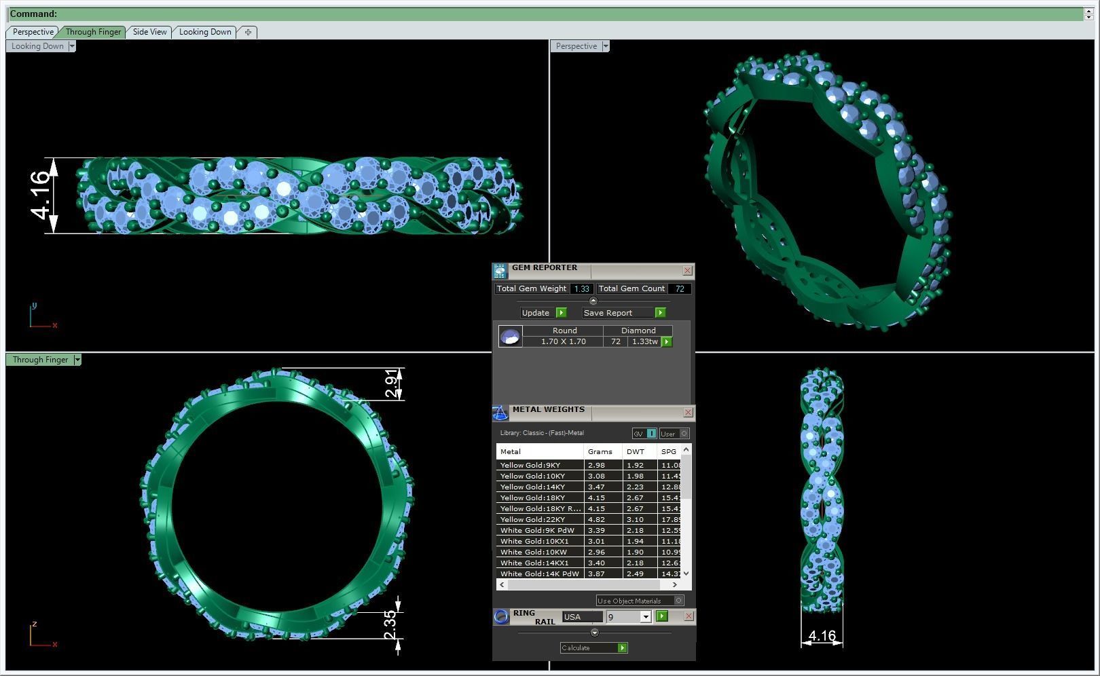Click the Gem Reporter panel icon

(500, 271)
